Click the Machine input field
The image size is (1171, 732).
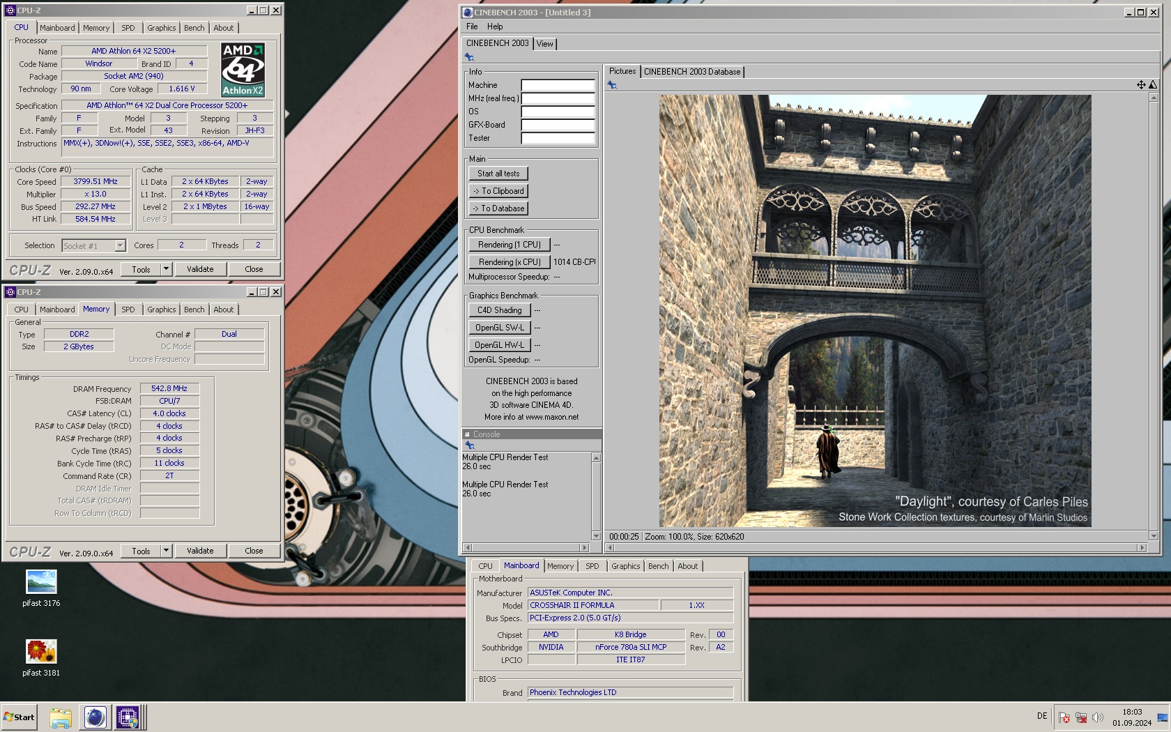(558, 85)
